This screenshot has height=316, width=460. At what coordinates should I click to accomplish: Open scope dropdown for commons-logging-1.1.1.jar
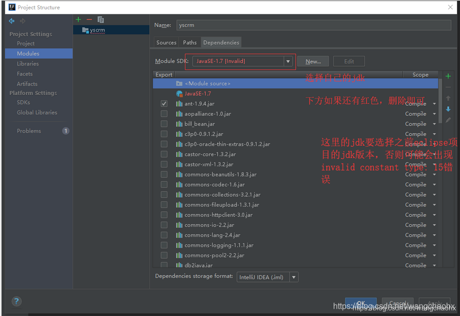coord(434,245)
